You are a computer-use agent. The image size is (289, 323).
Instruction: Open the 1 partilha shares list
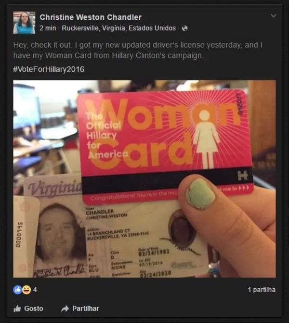[x=262, y=290]
